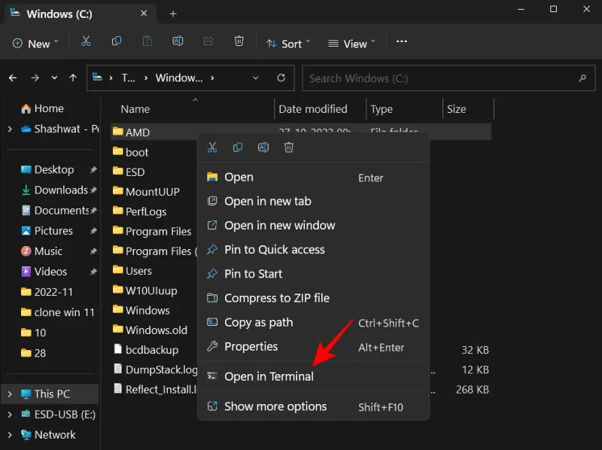Image resolution: width=602 pixels, height=450 pixels.
Task: Select the Share icon on the toolbar
Action: pos(208,41)
